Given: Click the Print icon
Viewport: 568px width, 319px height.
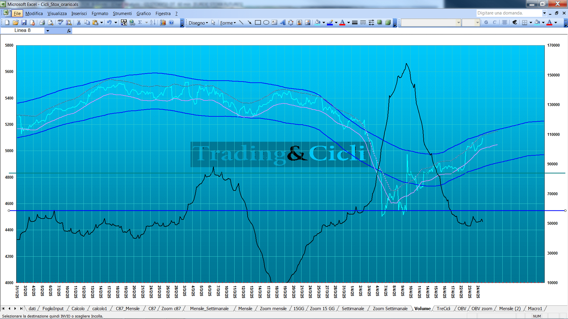Looking at the screenshot, I should coord(42,22).
